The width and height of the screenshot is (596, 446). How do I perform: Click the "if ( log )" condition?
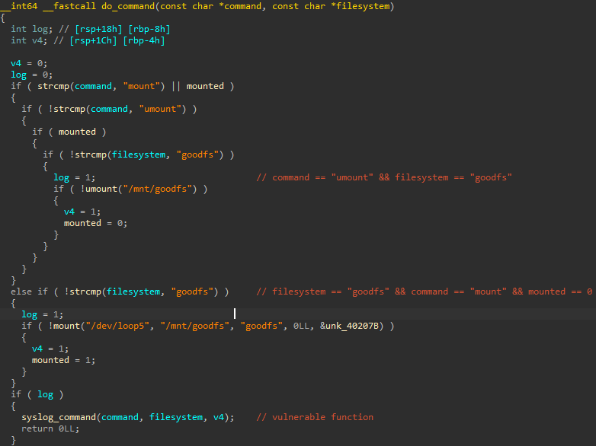tap(37, 394)
